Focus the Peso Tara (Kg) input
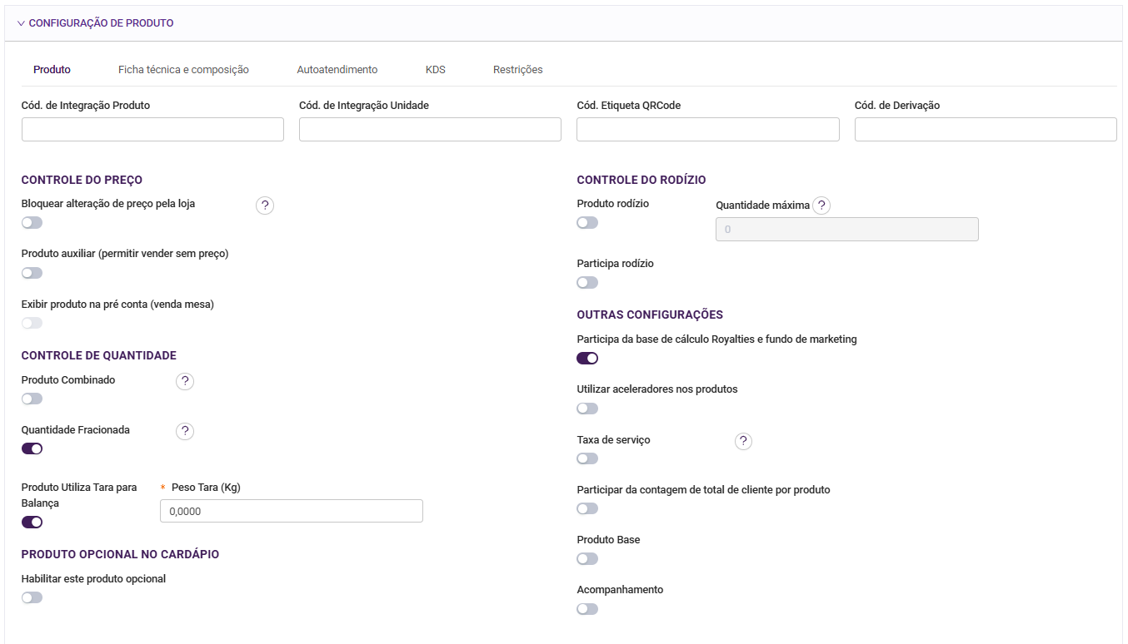The width and height of the screenshot is (1128, 644). coord(291,511)
